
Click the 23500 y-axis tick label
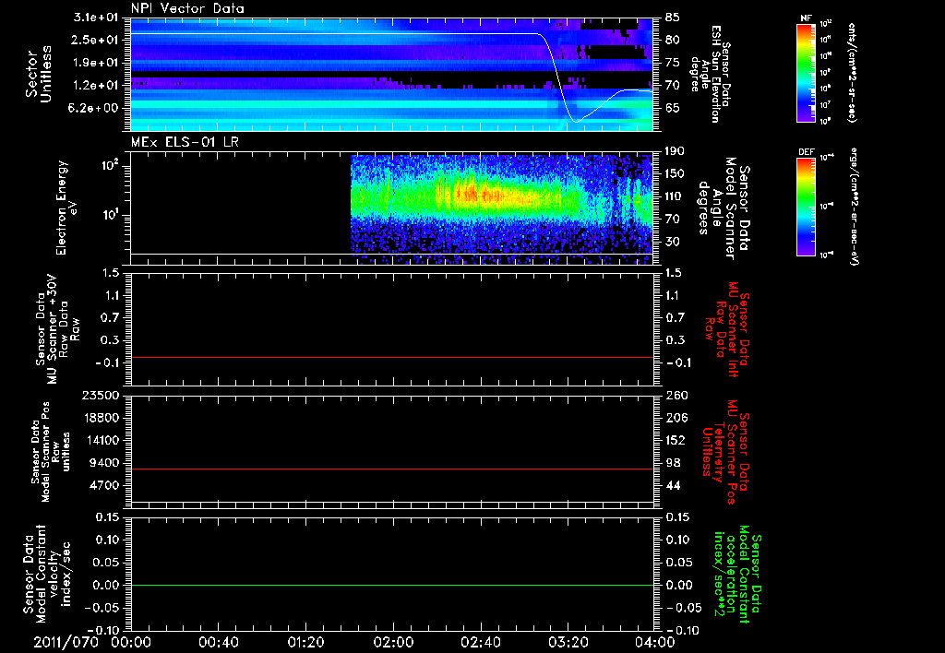102,395
